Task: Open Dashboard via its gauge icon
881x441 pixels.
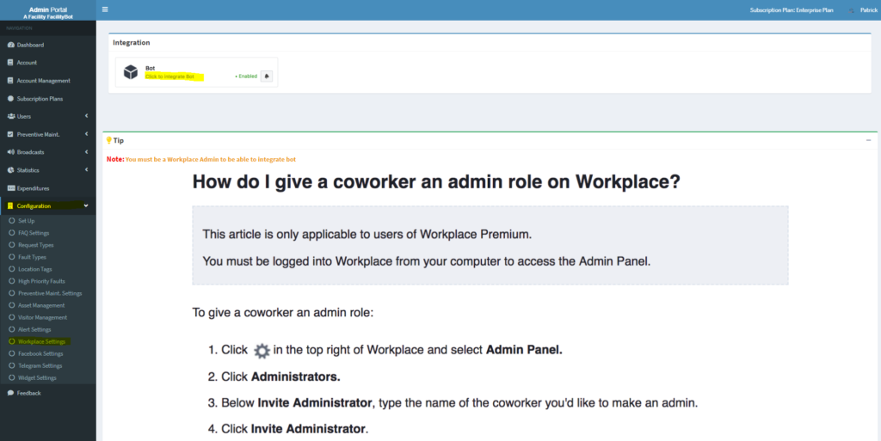Action: 10,45
